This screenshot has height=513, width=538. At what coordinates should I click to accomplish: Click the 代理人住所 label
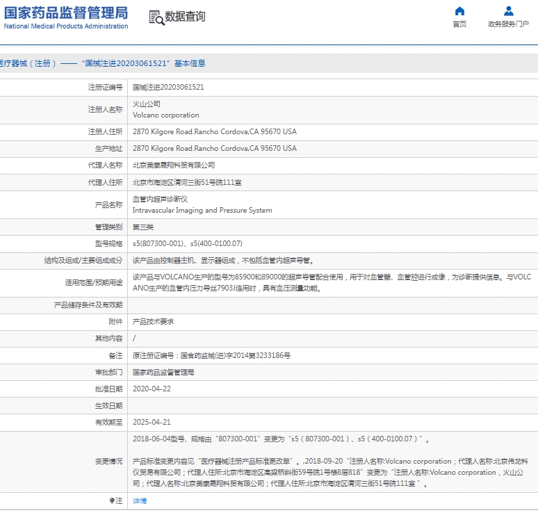[x=105, y=183]
